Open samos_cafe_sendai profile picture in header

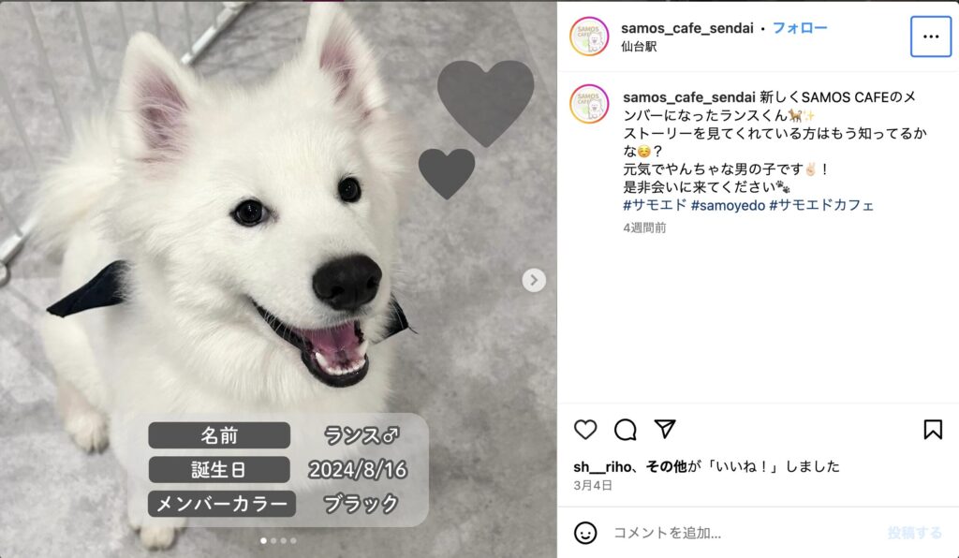589,37
